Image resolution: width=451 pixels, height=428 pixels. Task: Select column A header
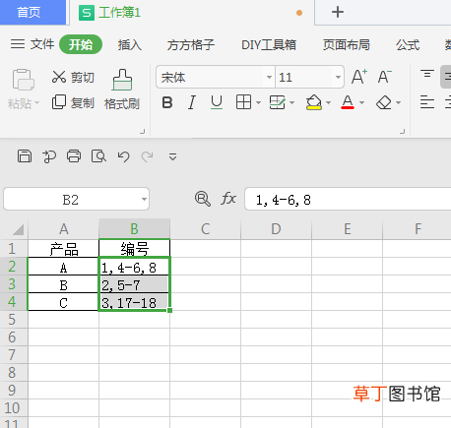[64, 229]
